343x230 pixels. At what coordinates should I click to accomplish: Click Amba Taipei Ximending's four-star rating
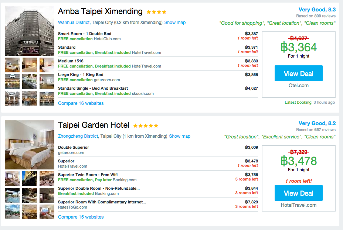(156, 12)
